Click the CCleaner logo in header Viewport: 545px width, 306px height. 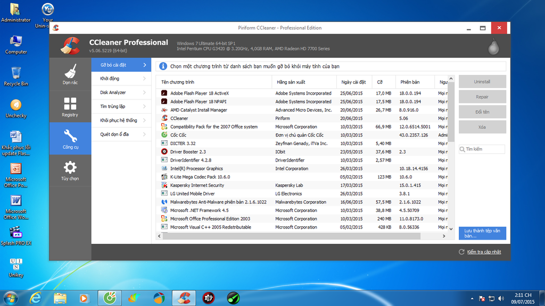click(x=70, y=46)
